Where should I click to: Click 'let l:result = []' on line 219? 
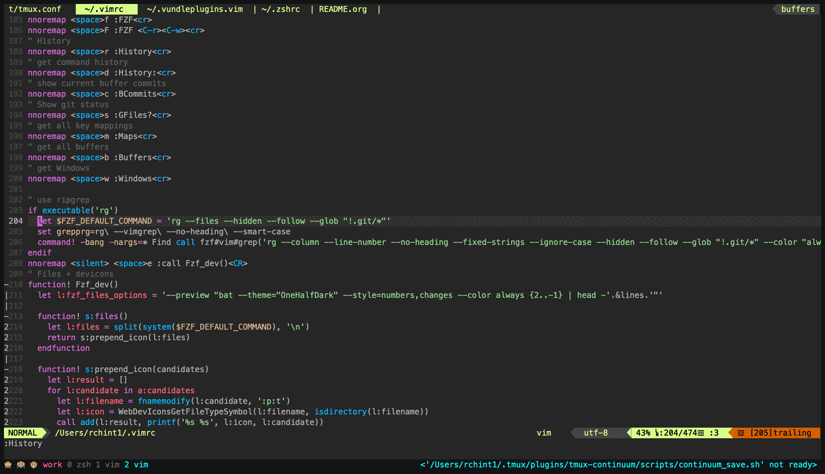pyautogui.click(x=87, y=380)
